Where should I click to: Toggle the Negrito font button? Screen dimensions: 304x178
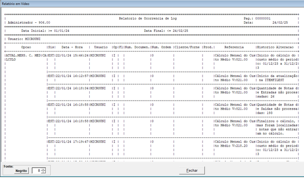click(21, 171)
